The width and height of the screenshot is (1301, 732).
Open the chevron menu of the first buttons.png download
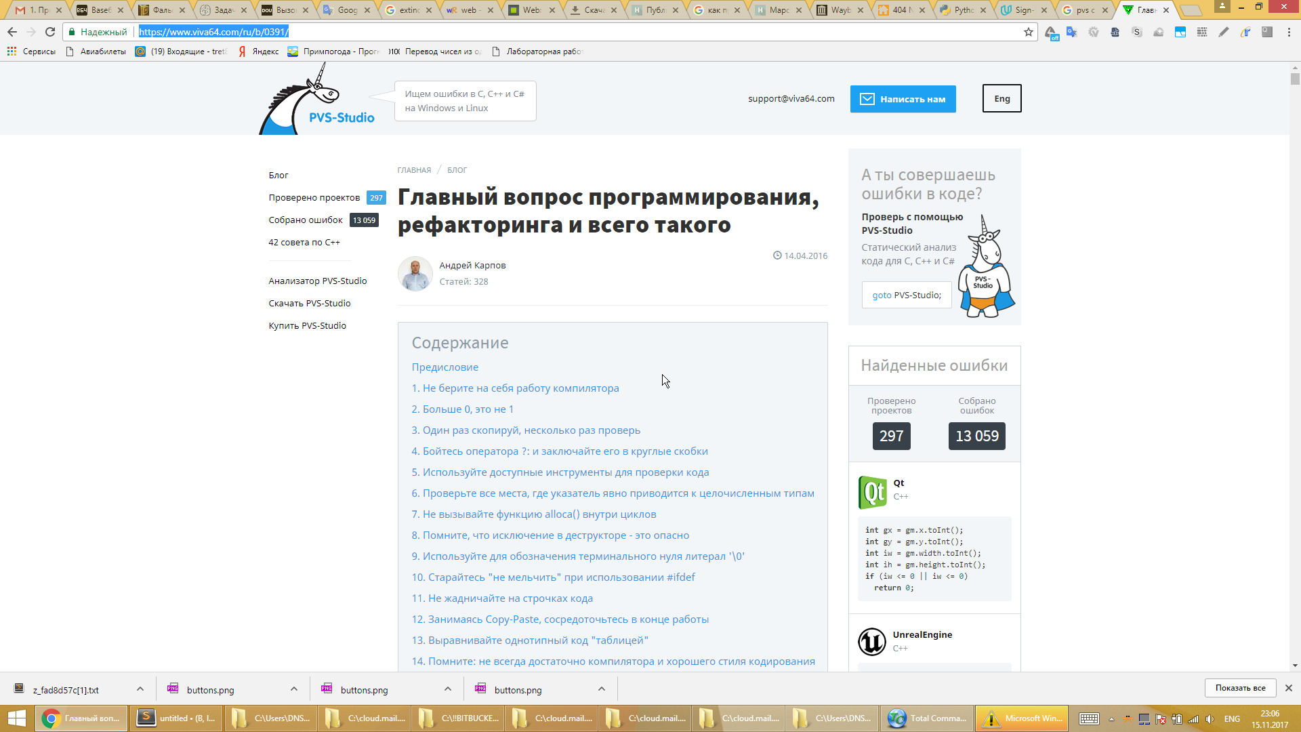tap(294, 689)
